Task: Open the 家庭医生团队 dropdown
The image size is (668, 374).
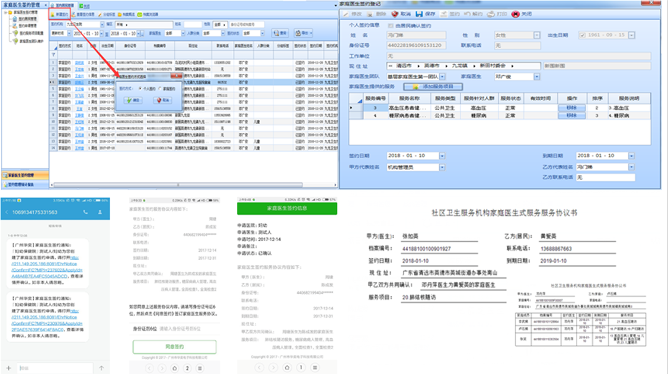Action: pyautogui.click(x=442, y=76)
